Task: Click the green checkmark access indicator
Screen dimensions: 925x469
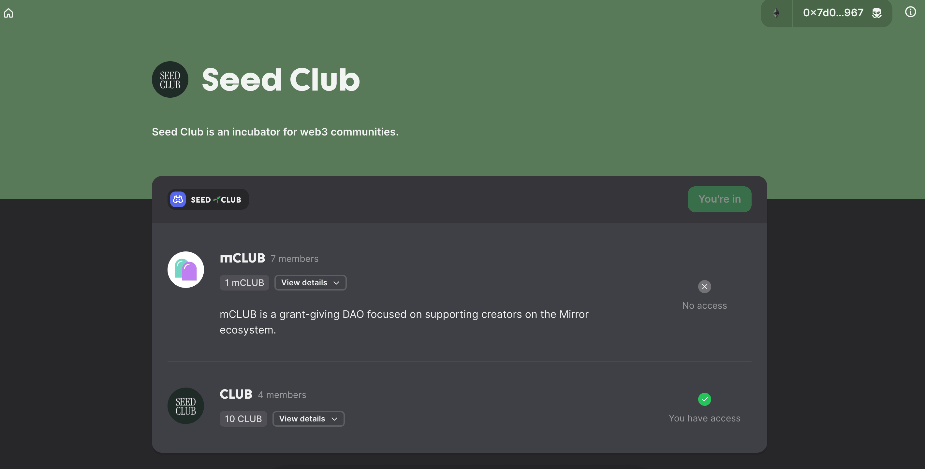Action: (704, 399)
